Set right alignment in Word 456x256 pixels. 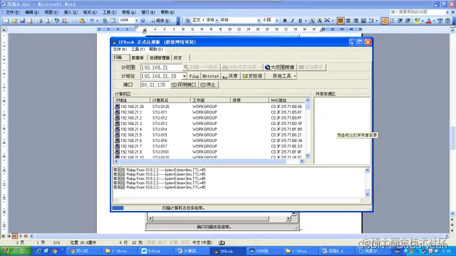coord(355,20)
